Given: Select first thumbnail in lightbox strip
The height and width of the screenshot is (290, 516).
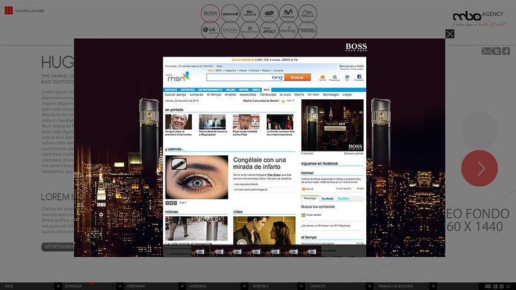Looking at the screenshot, I should click(x=200, y=252).
